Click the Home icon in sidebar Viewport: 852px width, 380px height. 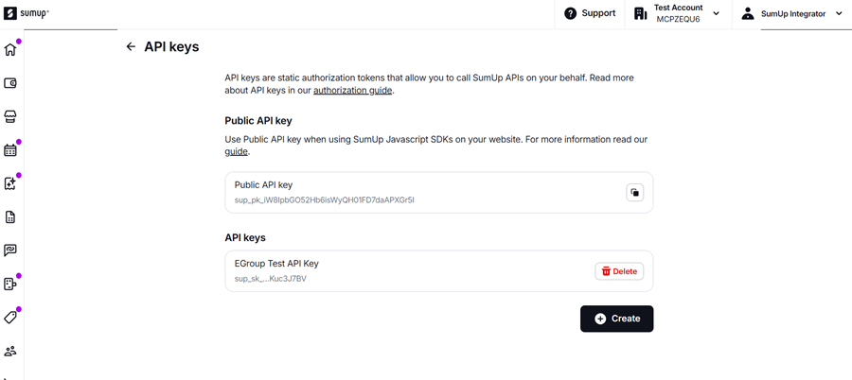(10, 50)
